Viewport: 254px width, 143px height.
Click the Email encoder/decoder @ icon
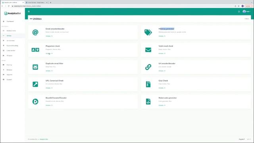pyautogui.click(x=35, y=33)
